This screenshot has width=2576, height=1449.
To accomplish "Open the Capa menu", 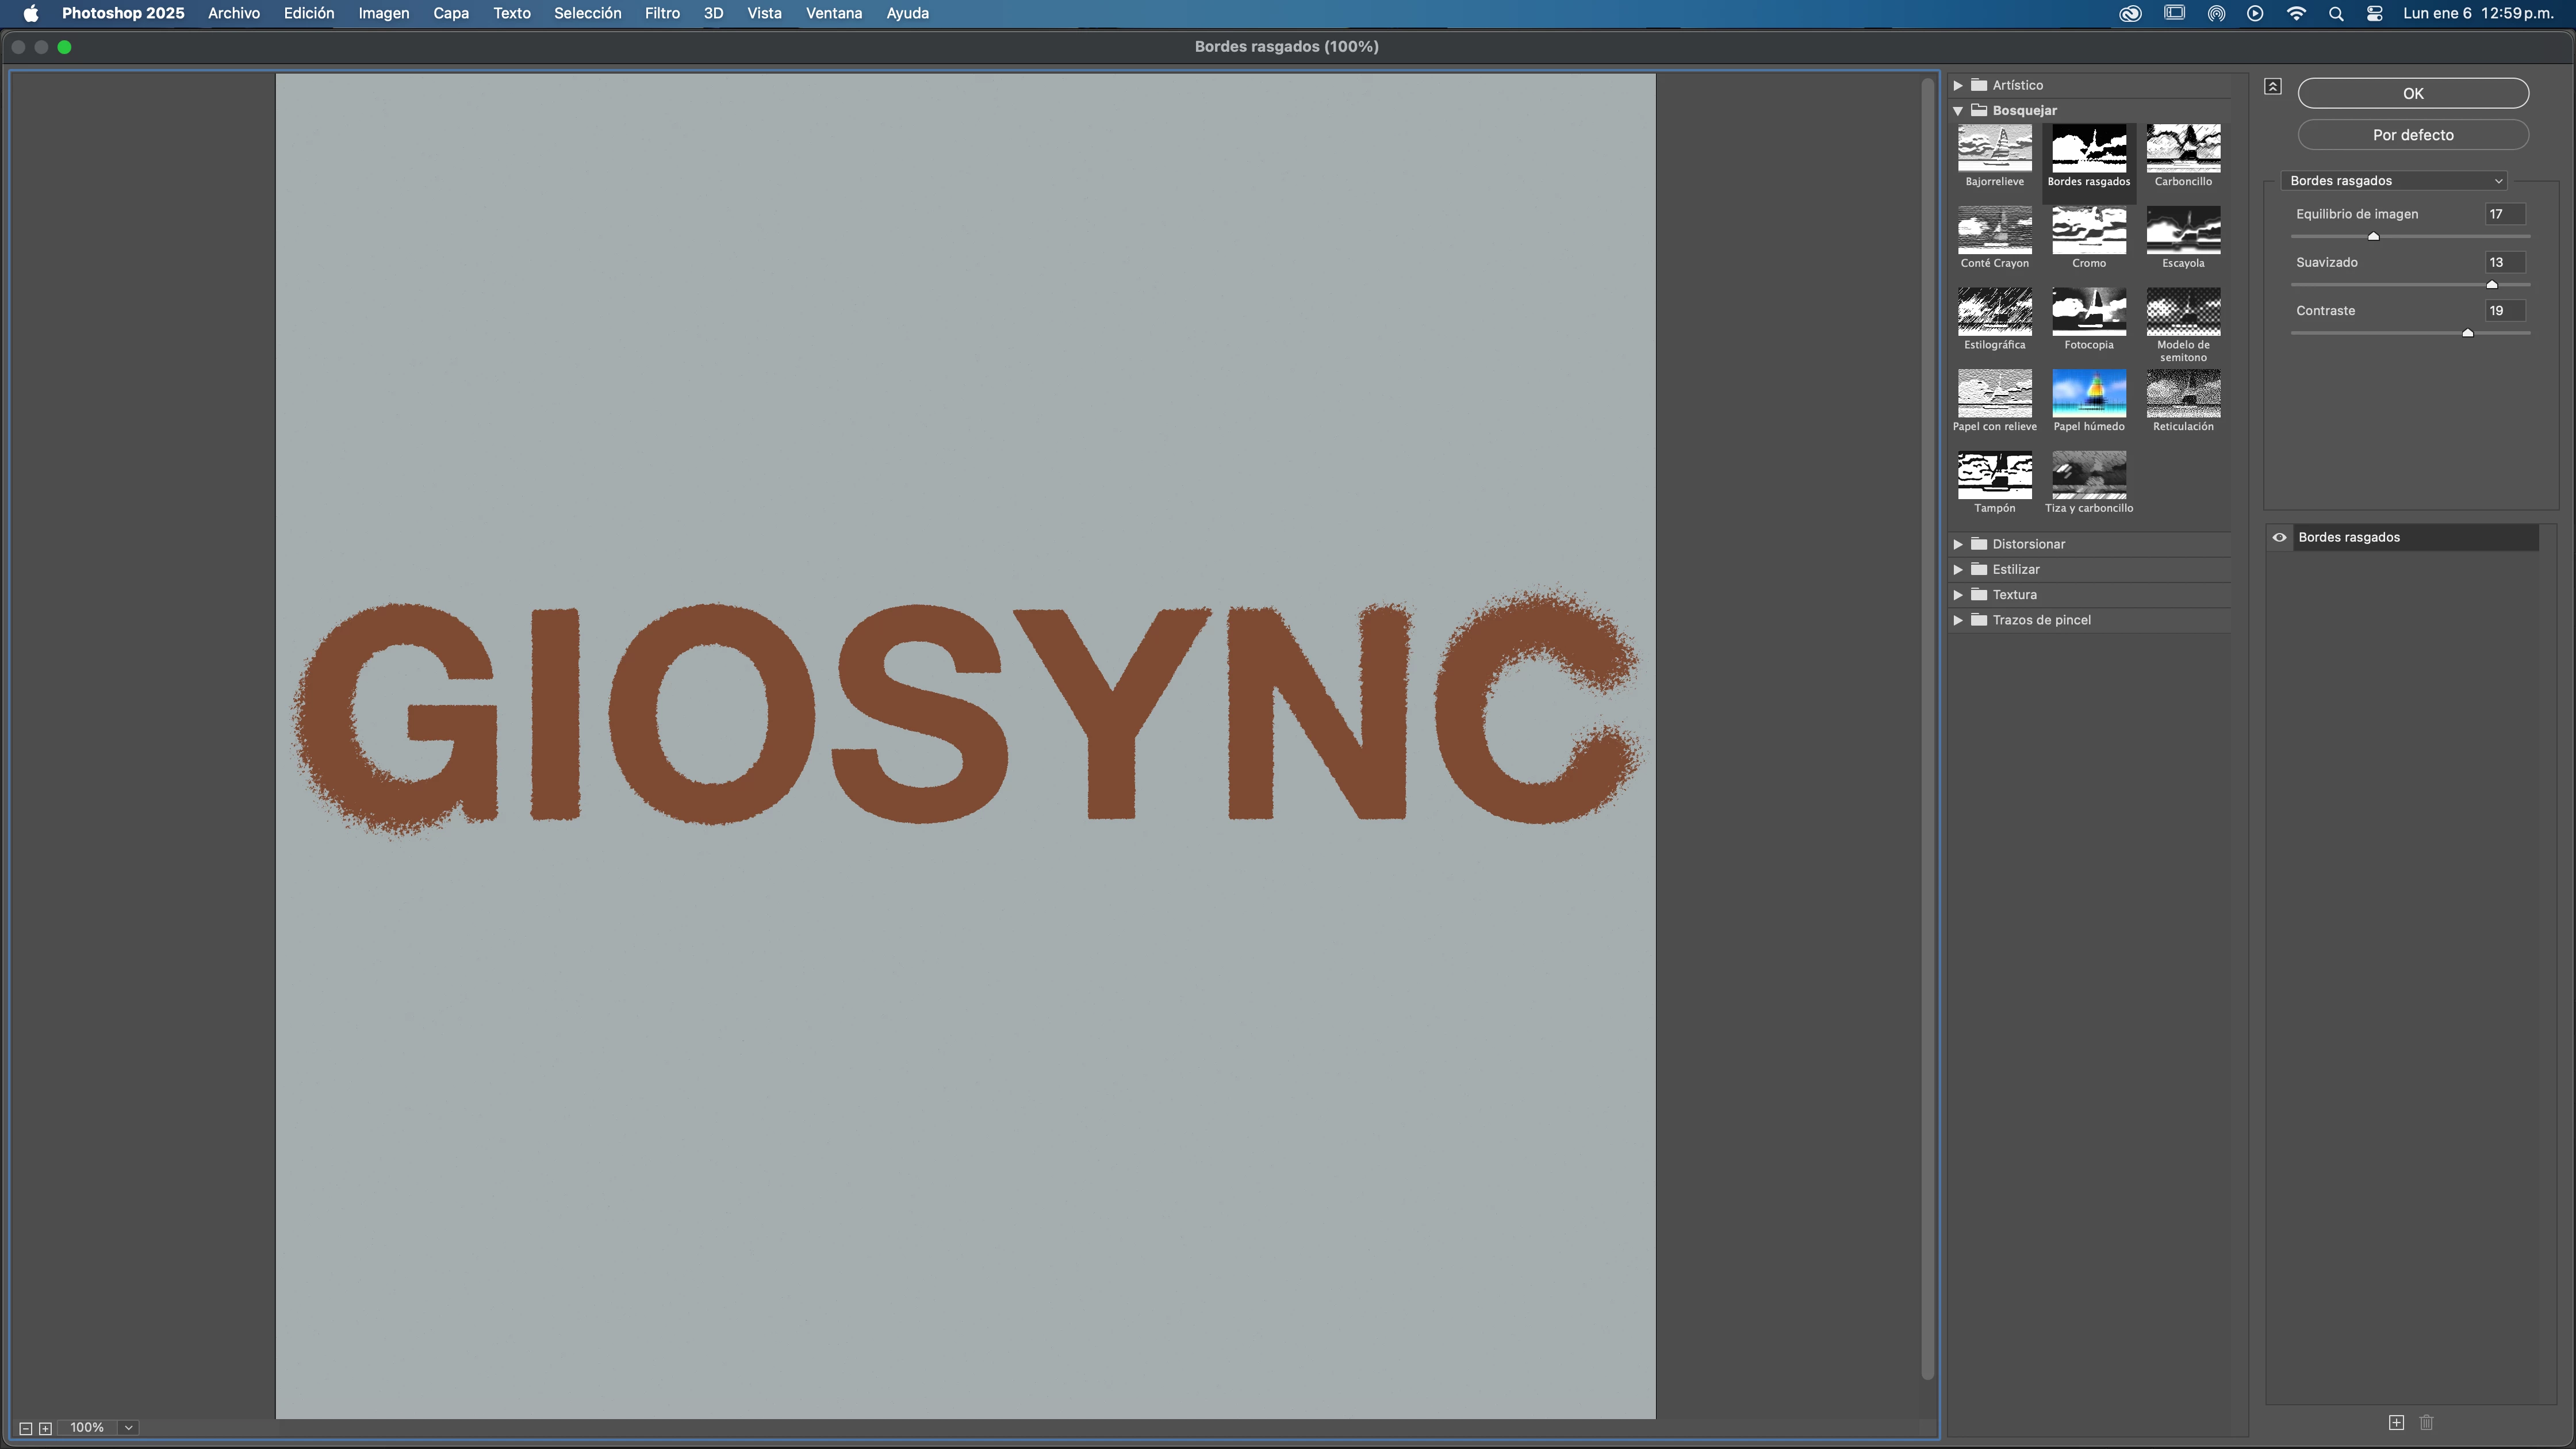I will coord(450,13).
